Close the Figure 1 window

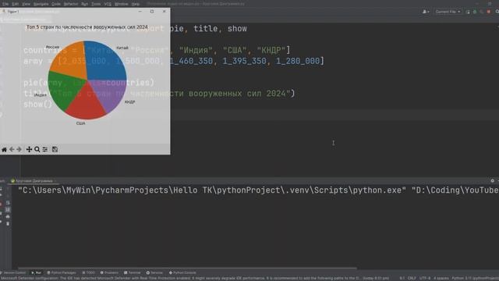tap(165, 12)
